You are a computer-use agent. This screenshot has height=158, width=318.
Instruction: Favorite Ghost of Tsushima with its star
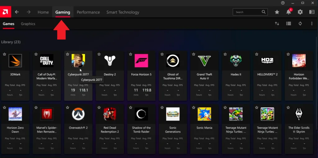coord(162,54)
